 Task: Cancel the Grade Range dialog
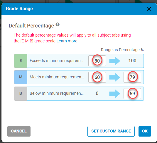pos(19,131)
